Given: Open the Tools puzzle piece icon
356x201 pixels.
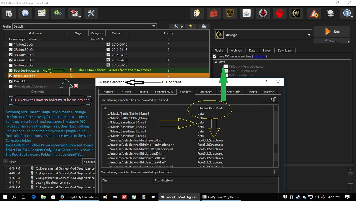Looking at the screenshot, I should (x=75, y=13).
